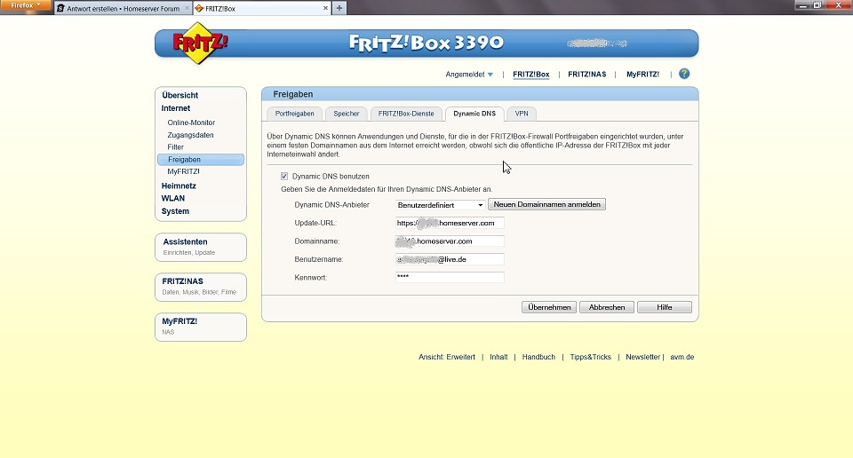Open the MyFRITZ! NAS sidebar box
The width and height of the screenshot is (853, 458).
tap(201, 327)
